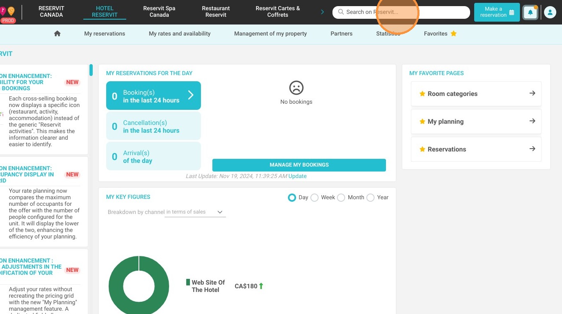Click the star icon beside My planning
The height and width of the screenshot is (314, 562).
coord(422,121)
